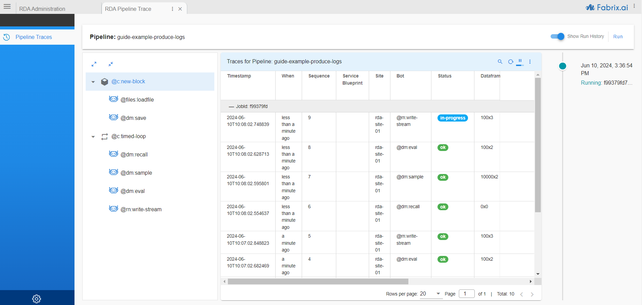Pause live trace streaming

[520, 62]
